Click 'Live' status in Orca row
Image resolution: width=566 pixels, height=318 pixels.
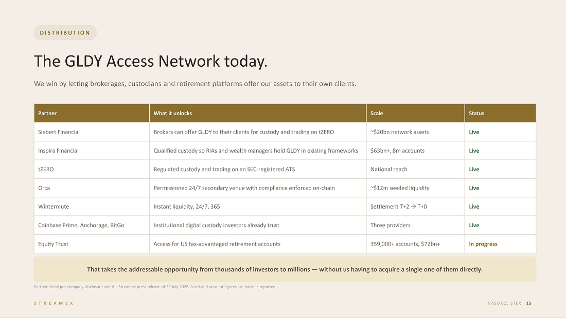coord(474,188)
